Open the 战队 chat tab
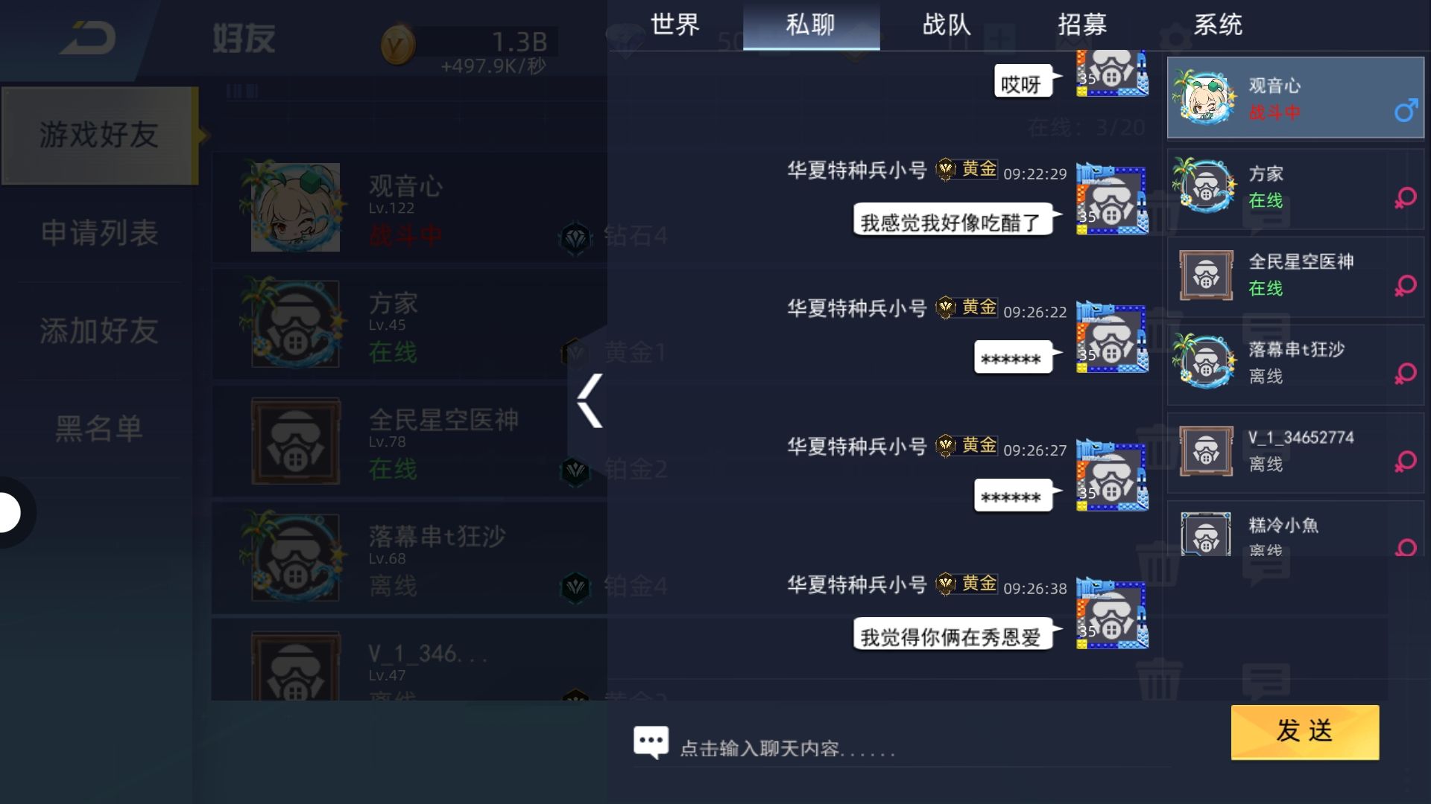 click(947, 25)
